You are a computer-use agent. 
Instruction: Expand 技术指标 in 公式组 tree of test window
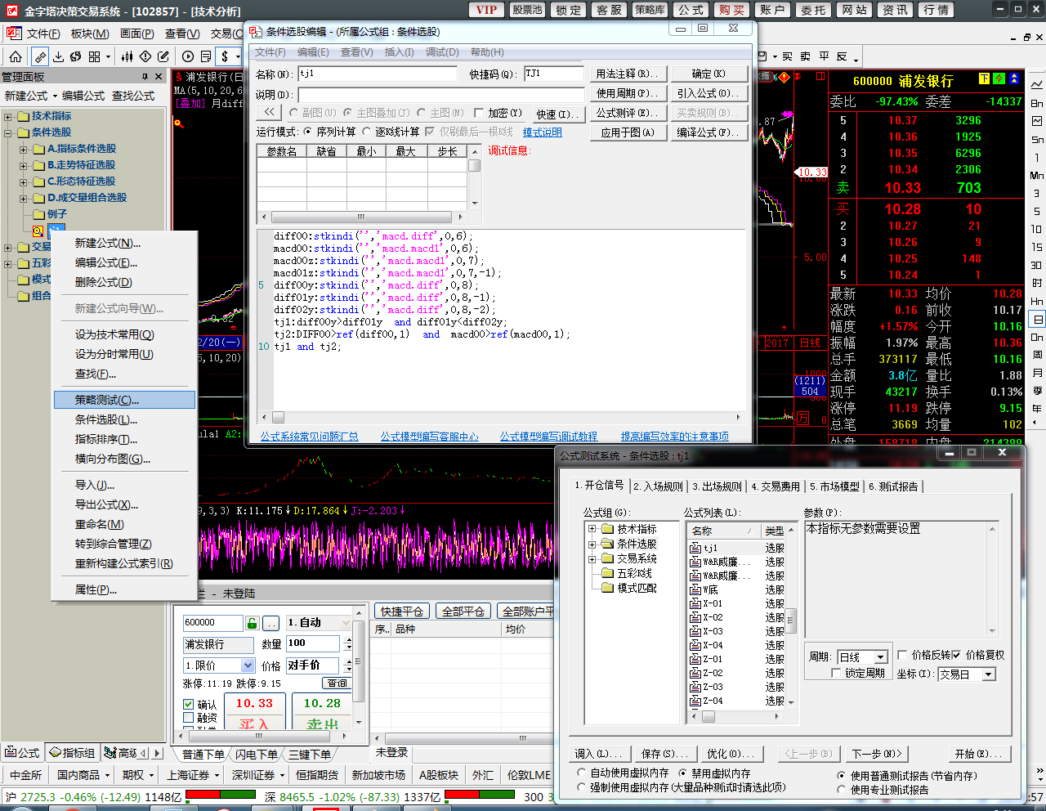tap(592, 529)
